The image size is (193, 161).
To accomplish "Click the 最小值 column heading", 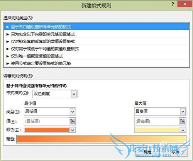I will click(30, 103).
